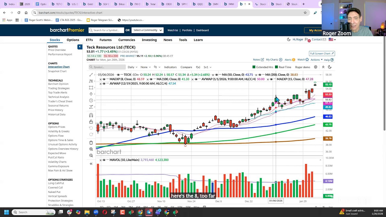Click the Compare button

point(186,67)
